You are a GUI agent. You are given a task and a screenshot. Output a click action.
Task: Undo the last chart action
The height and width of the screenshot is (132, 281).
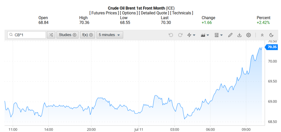[x=171, y=35]
